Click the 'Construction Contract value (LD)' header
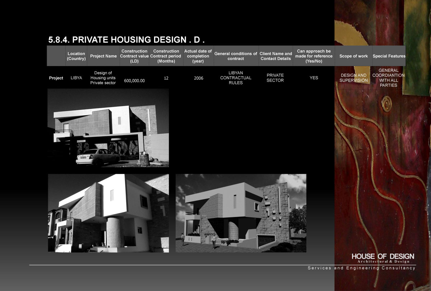This screenshot has height=291, width=431. (134, 56)
